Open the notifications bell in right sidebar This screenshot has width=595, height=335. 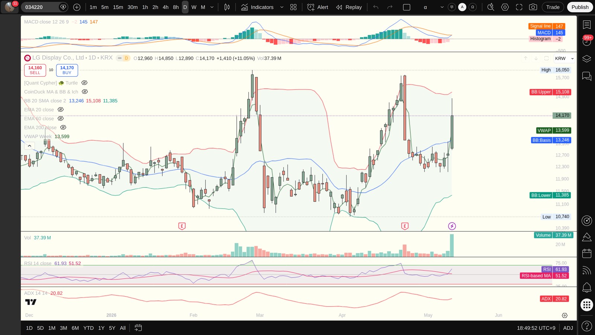click(x=587, y=287)
